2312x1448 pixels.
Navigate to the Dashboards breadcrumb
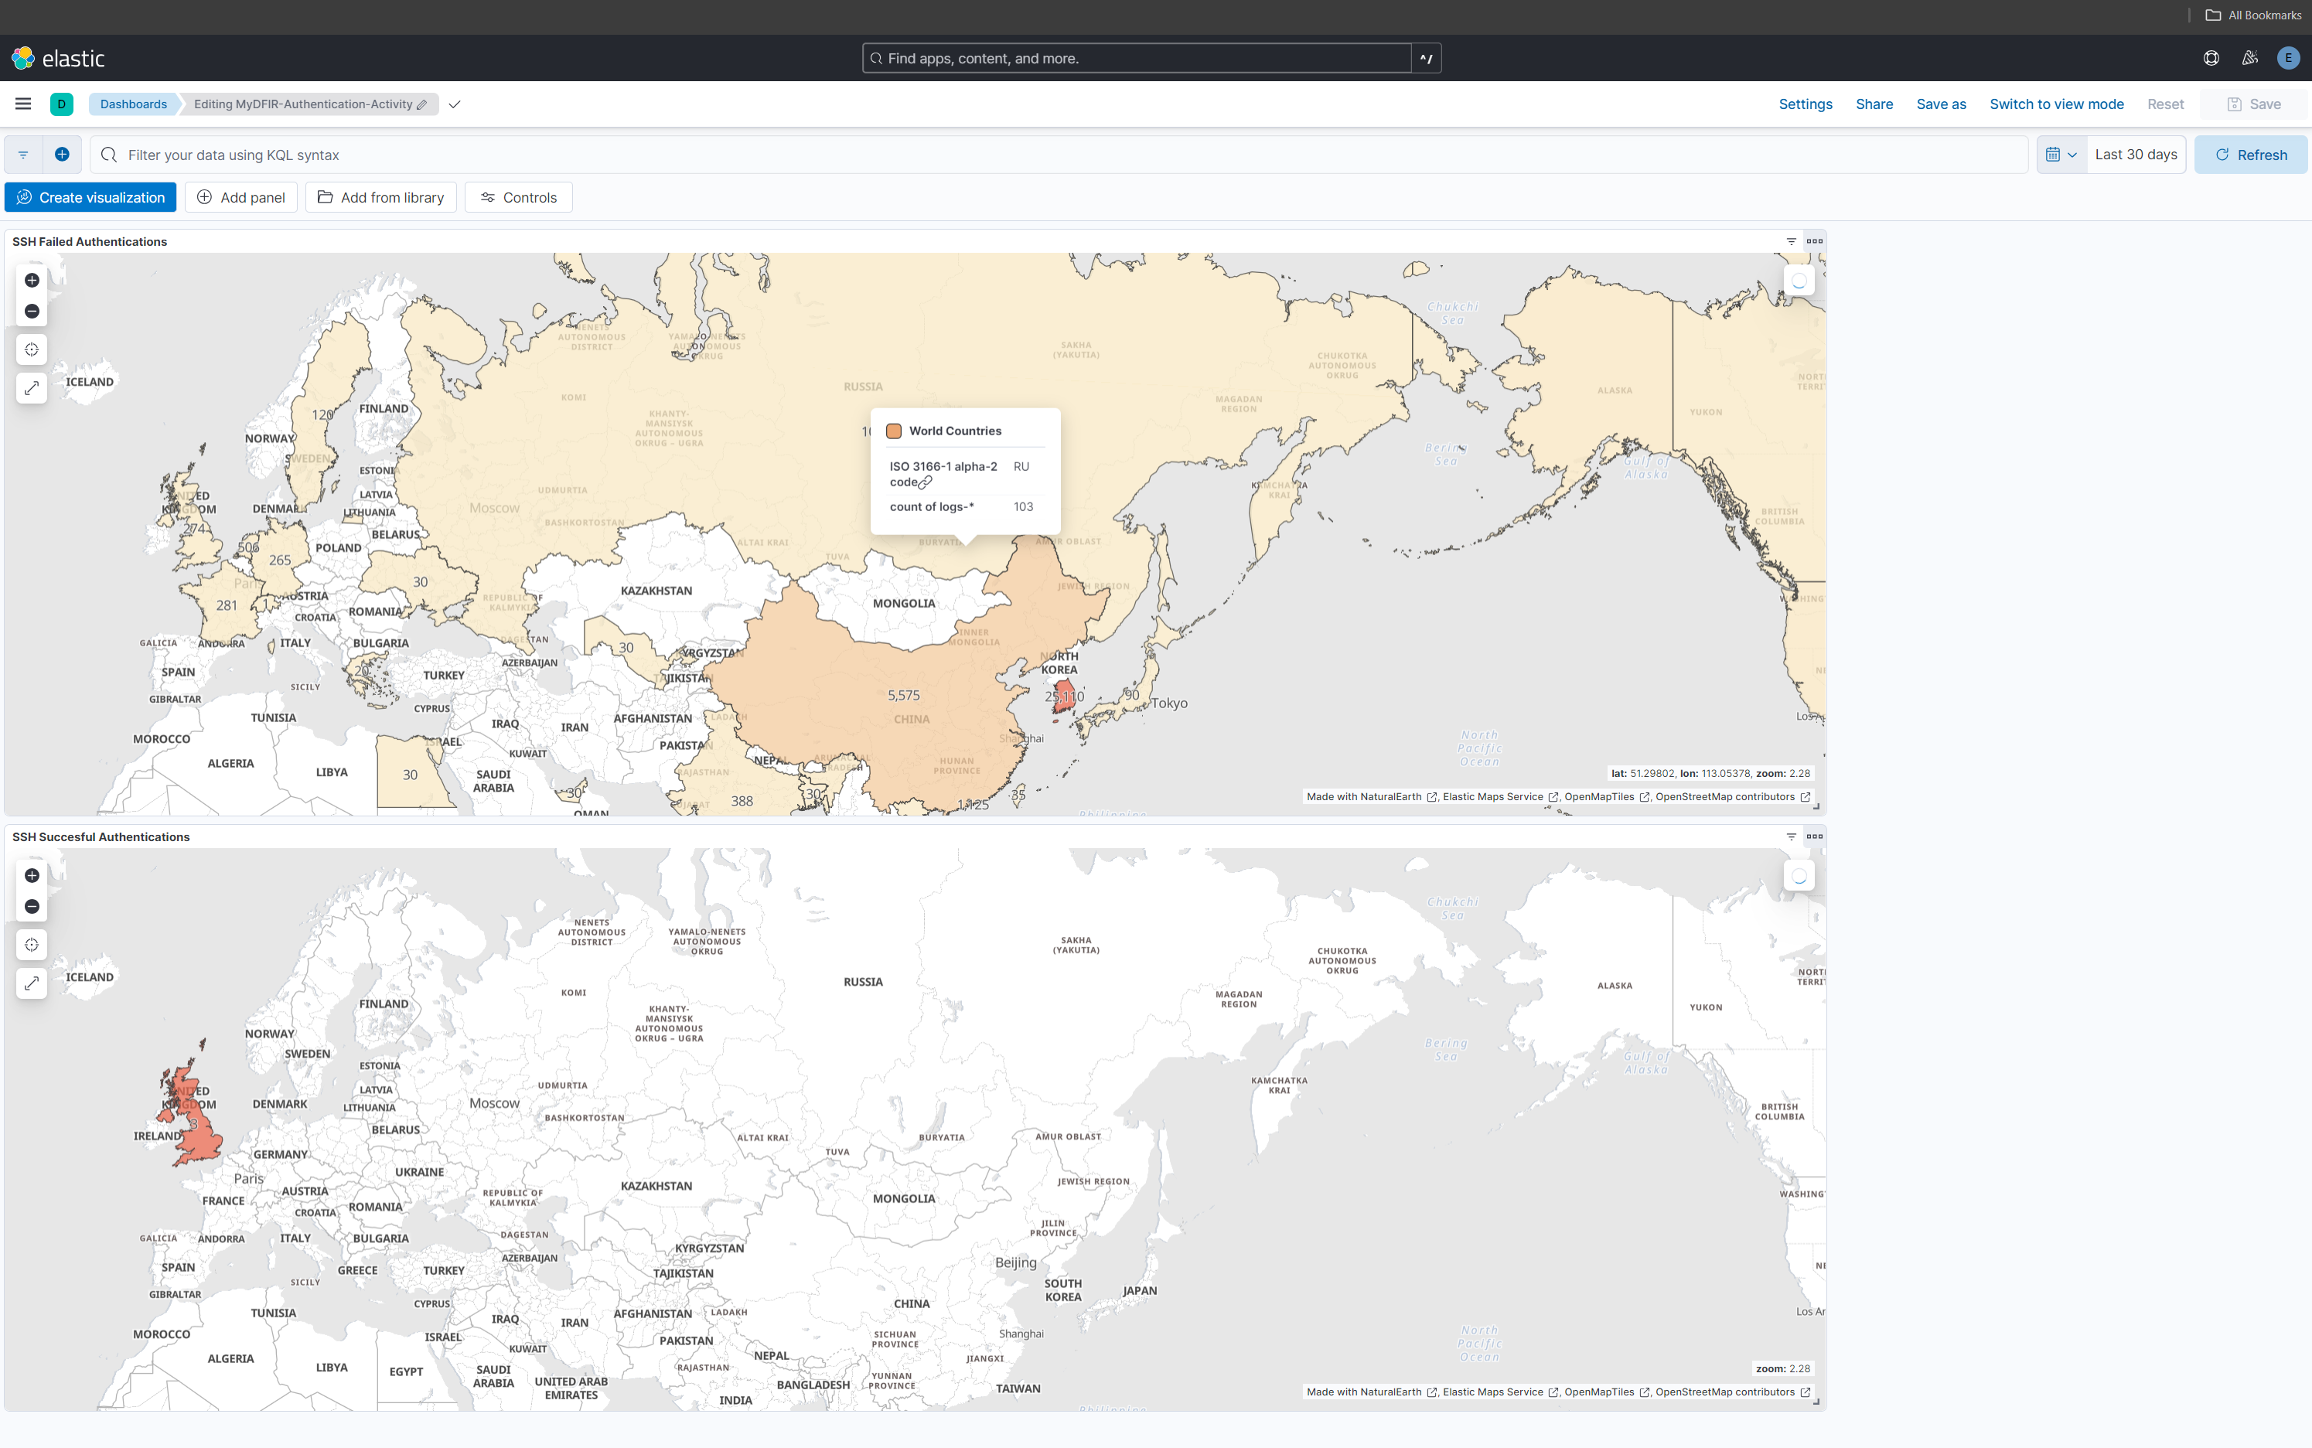tap(133, 104)
